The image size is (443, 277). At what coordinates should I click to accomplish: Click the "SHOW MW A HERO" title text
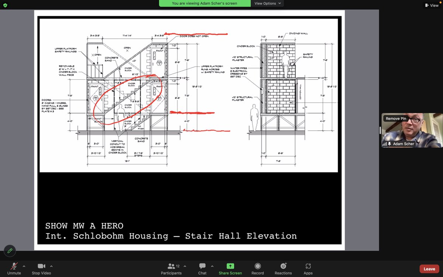coord(84,226)
